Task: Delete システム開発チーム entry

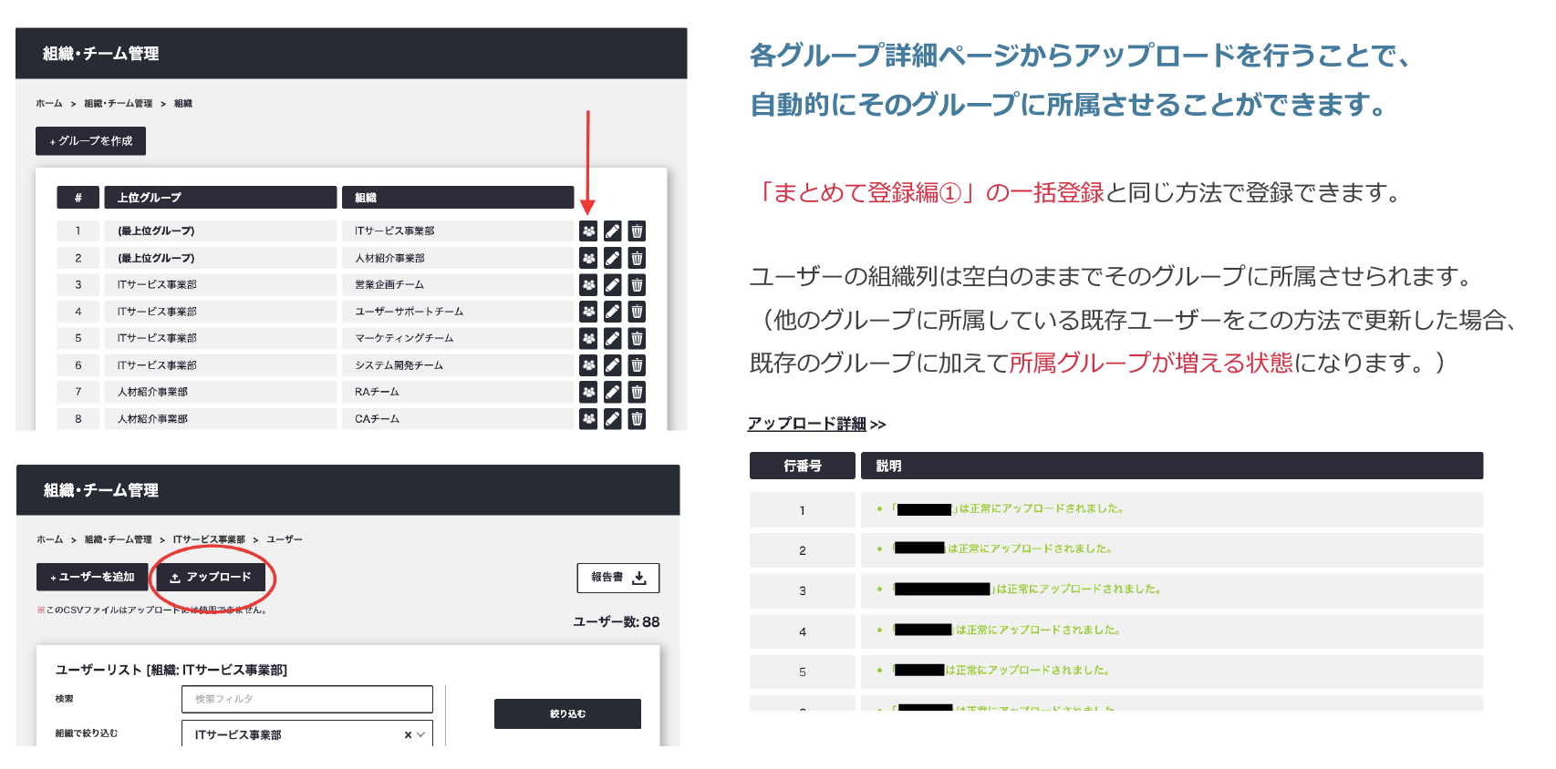Action: 637,365
